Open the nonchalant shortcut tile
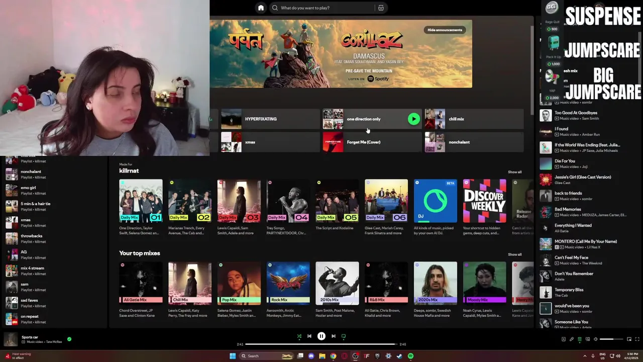 (474, 142)
